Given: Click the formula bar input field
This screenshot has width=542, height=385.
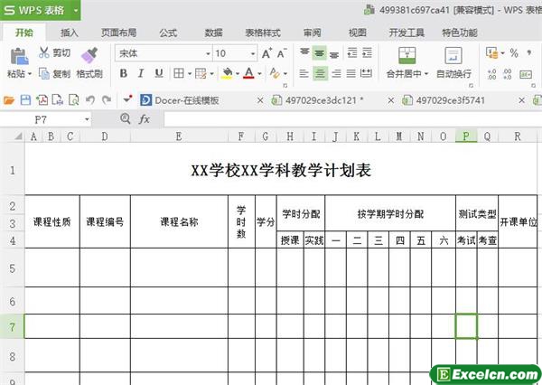Looking at the screenshot, I should (352, 119).
